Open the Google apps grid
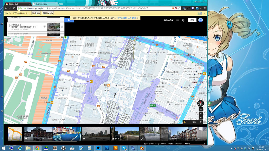The width and height of the screenshot is (269, 151). 178,20
